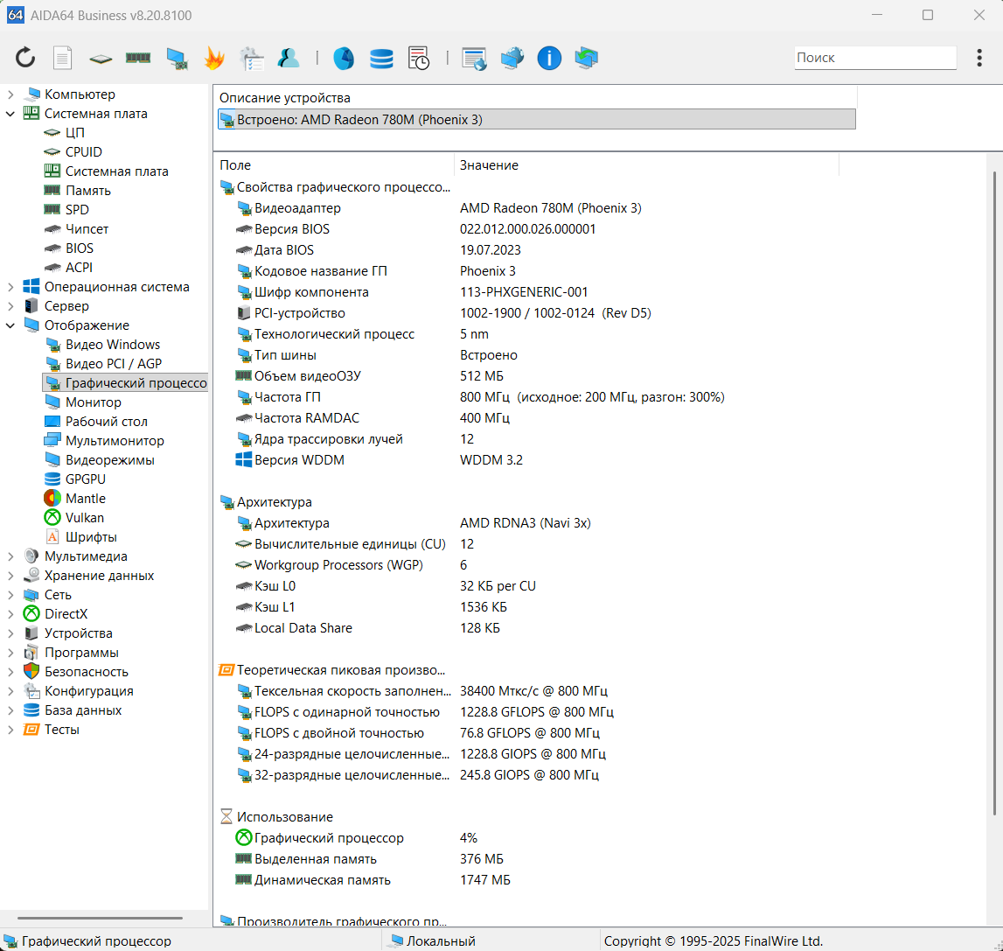This screenshot has width=1003, height=951.
Task: Collapse the Отображение tree node
Action: pos(10,325)
